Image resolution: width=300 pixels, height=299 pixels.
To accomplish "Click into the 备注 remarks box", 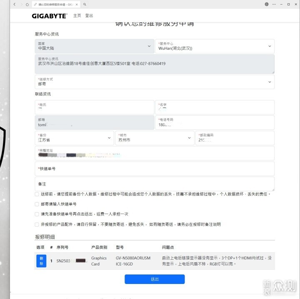I will 155,184.
